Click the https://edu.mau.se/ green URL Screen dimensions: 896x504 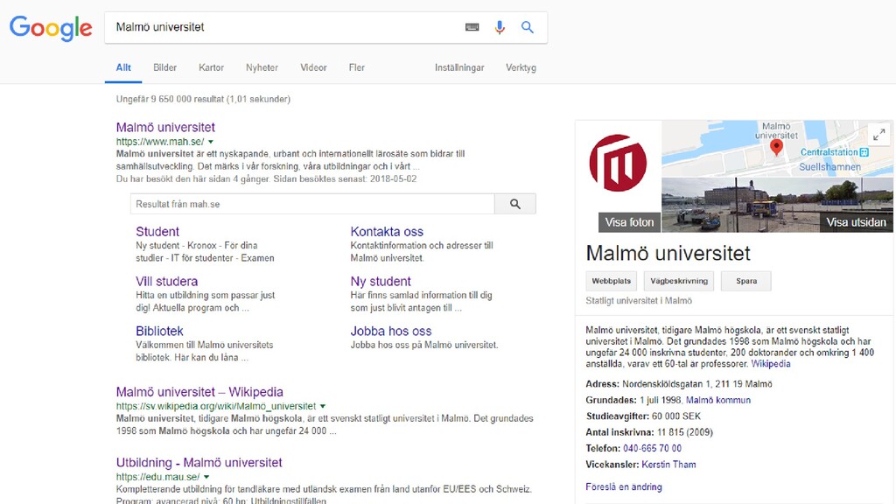pyautogui.click(x=157, y=477)
